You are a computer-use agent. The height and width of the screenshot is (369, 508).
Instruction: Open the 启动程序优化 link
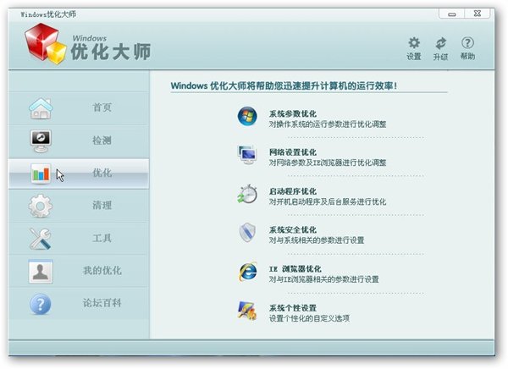(x=293, y=191)
